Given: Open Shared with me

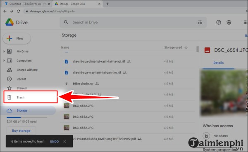Looking at the screenshot, I should [x=27, y=70].
